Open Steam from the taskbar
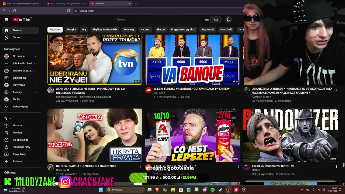This screenshot has width=345, height=194. 220,190
